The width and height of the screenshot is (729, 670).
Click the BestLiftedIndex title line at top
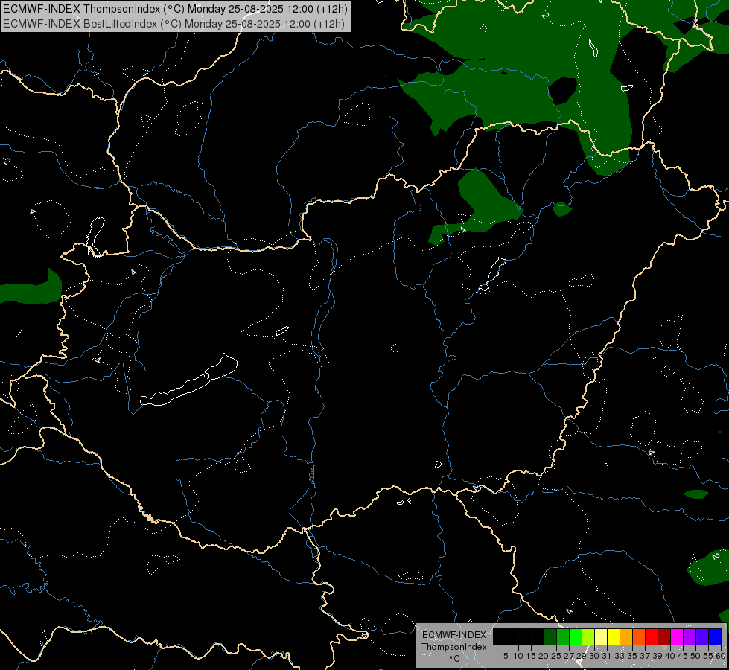[174, 24]
